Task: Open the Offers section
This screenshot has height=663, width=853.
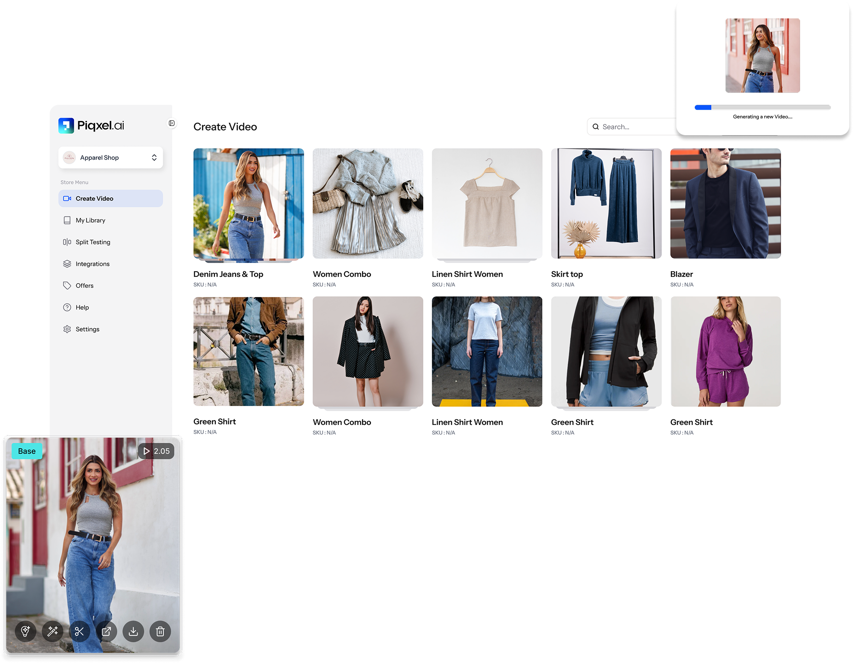Action: (84, 285)
